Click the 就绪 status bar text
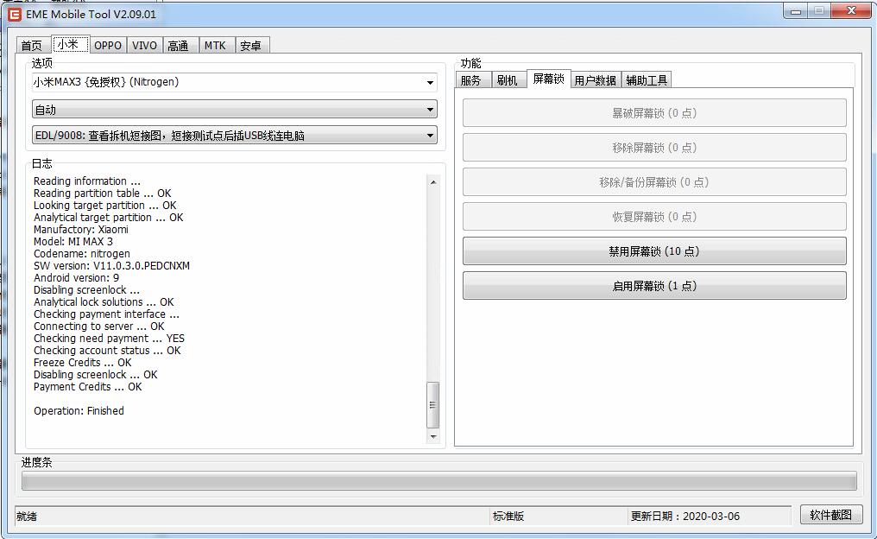 pyautogui.click(x=27, y=516)
